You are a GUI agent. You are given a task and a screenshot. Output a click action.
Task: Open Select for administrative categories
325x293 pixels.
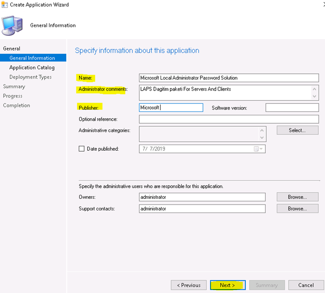tap(298, 130)
